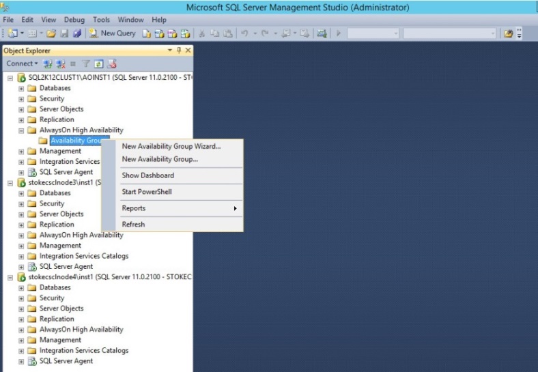This screenshot has height=372, width=538.
Task: Click the Copy icon in toolbar
Action: coord(215,33)
